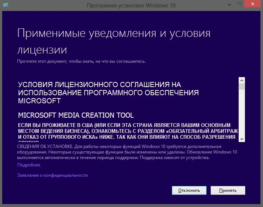Click the СВЕДЕНИЯ ОБ УСТАНОВКЕ paragraph
Image resolution: width=263 pixels, height=207 pixels.
point(127,152)
